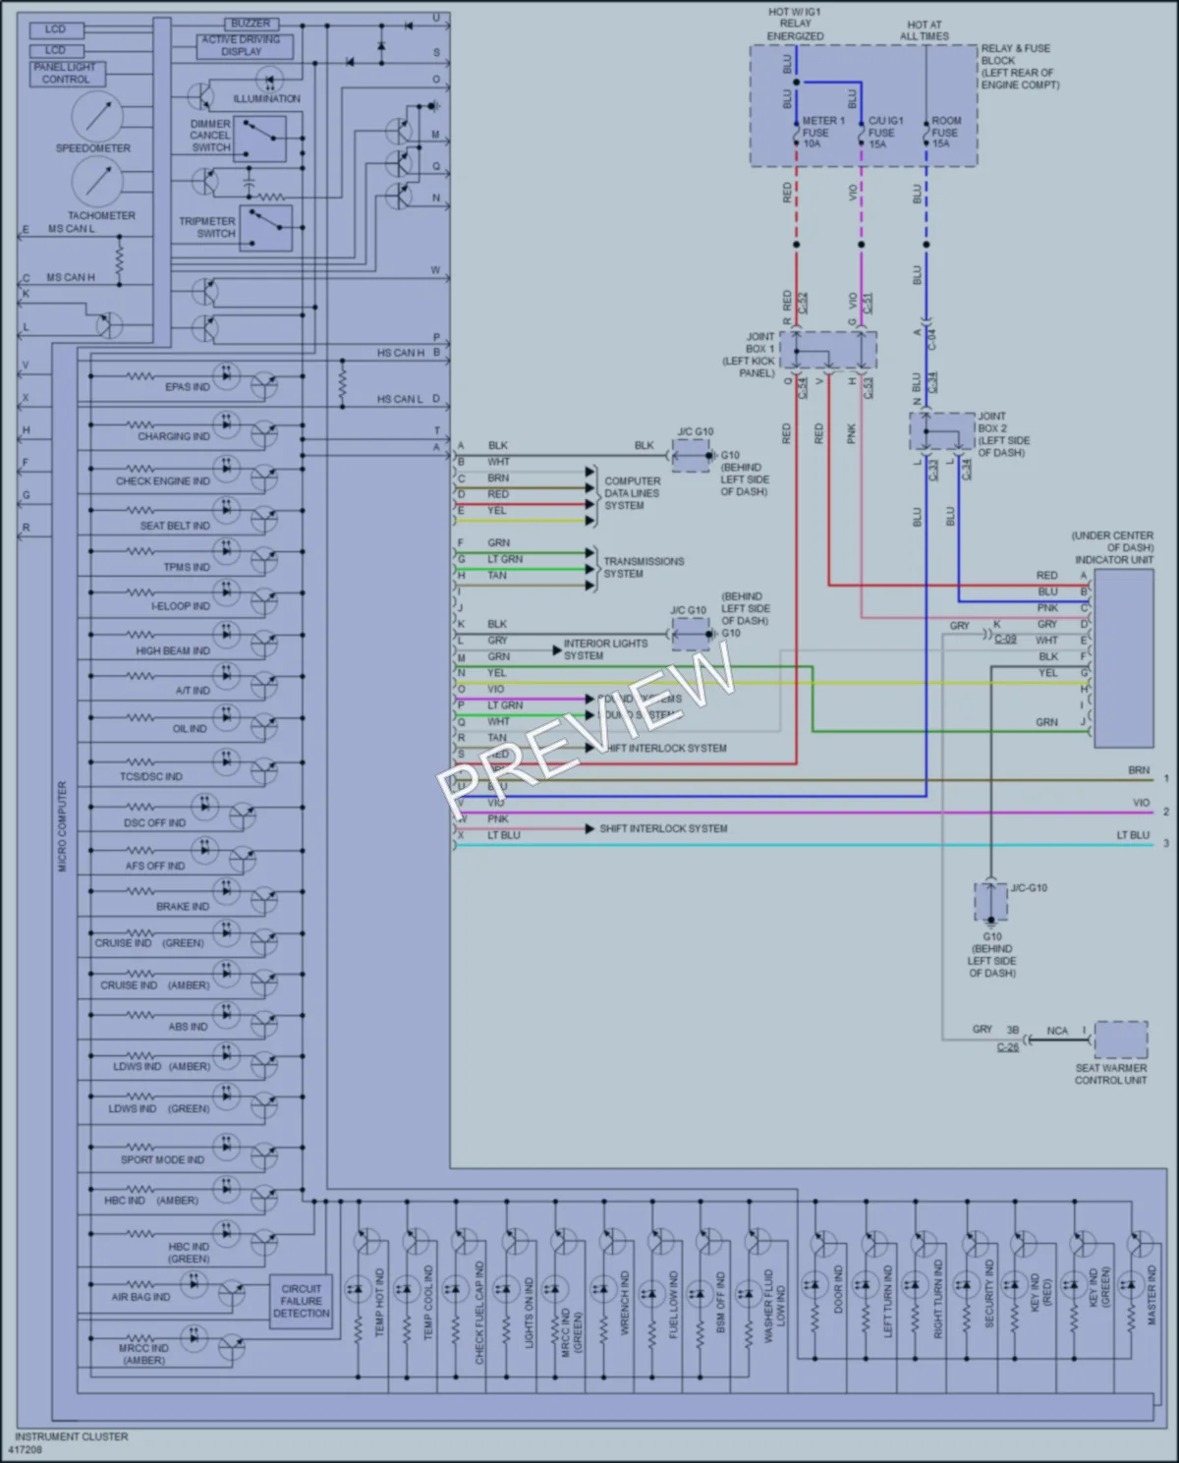Screen dimensions: 1179x1463
Task: Click the speedometer gauge symbol
Action: (x=96, y=117)
